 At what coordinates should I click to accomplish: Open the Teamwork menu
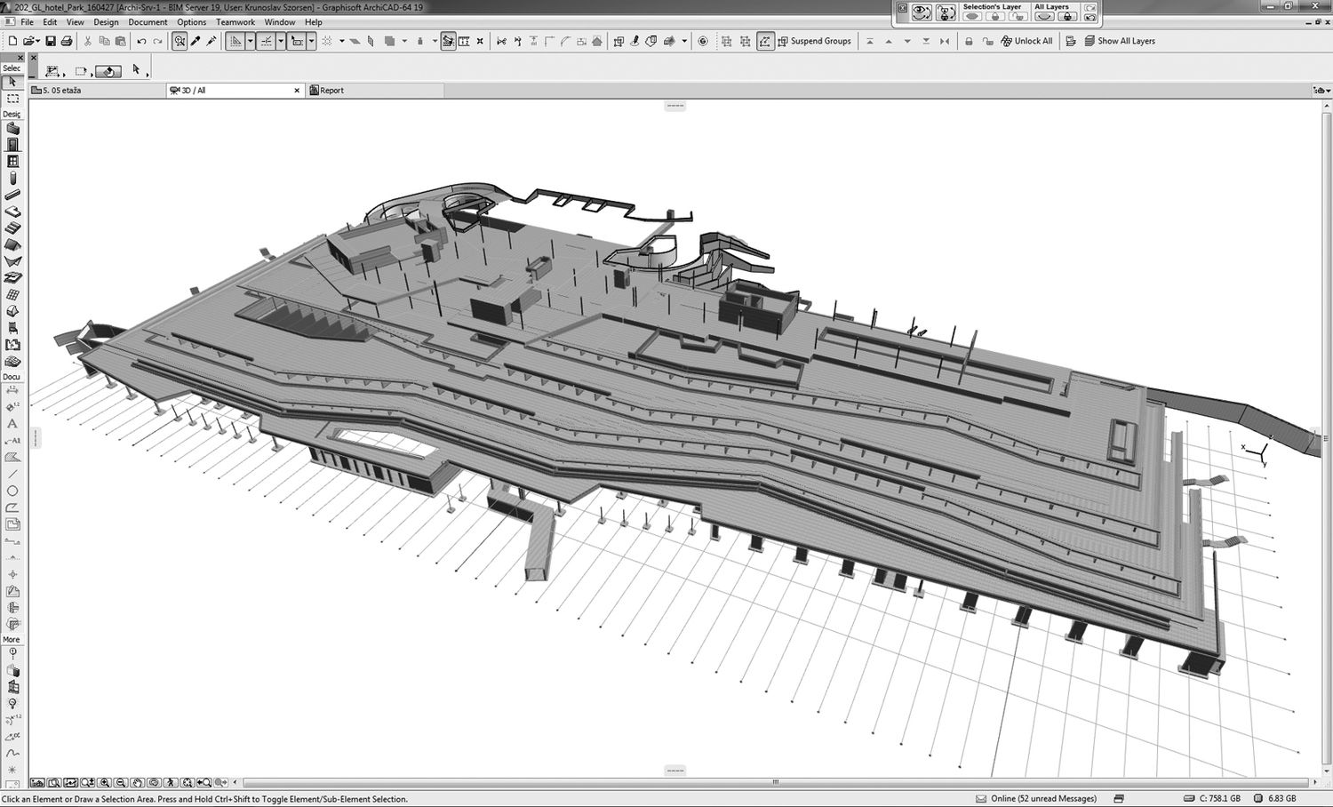(235, 22)
